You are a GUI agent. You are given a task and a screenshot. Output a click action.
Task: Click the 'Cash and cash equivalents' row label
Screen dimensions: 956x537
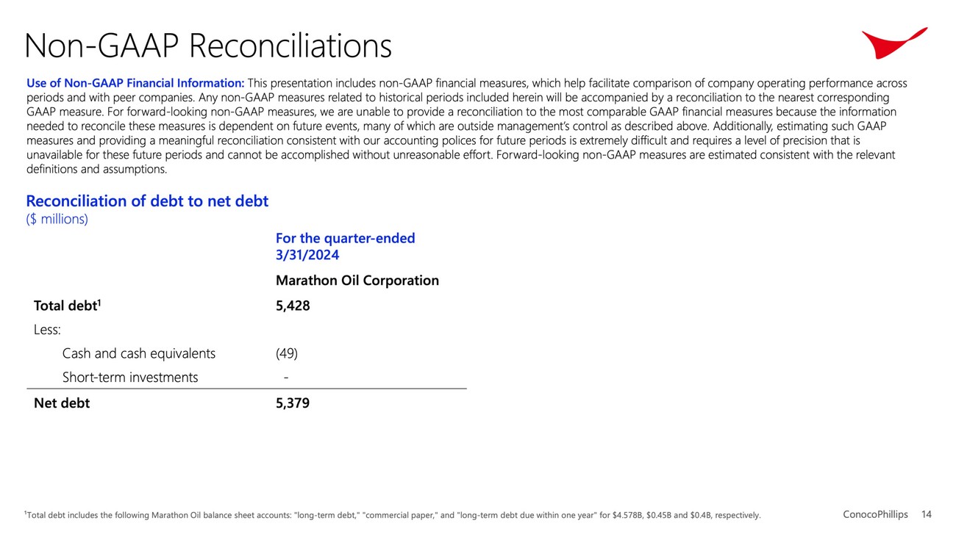pyautogui.click(x=139, y=353)
